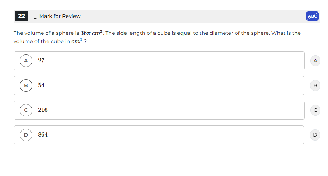Viewport: 328px width, 176px height.
Task: Toggle the ABC strikethrough eliminator tool
Action: point(312,16)
